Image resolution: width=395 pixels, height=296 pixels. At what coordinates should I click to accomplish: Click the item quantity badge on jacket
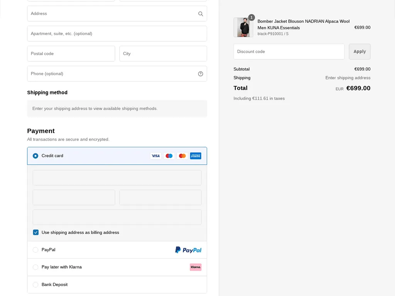coord(252,17)
